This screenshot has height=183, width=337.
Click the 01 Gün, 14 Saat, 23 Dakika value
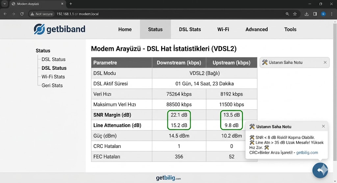(x=205, y=83)
